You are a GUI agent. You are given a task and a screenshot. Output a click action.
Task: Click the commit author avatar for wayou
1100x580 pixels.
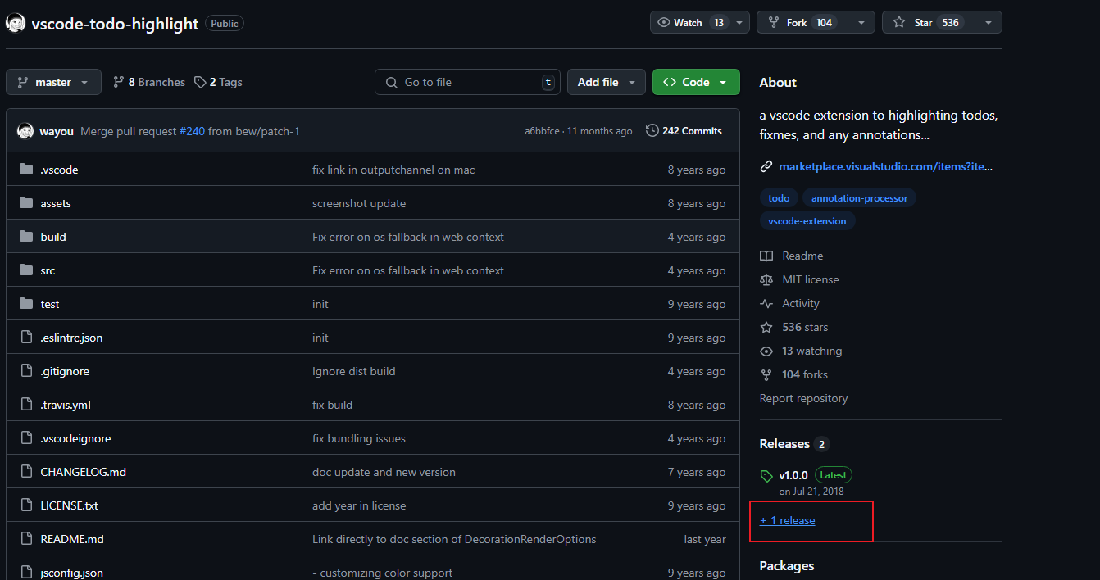point(25,131)
